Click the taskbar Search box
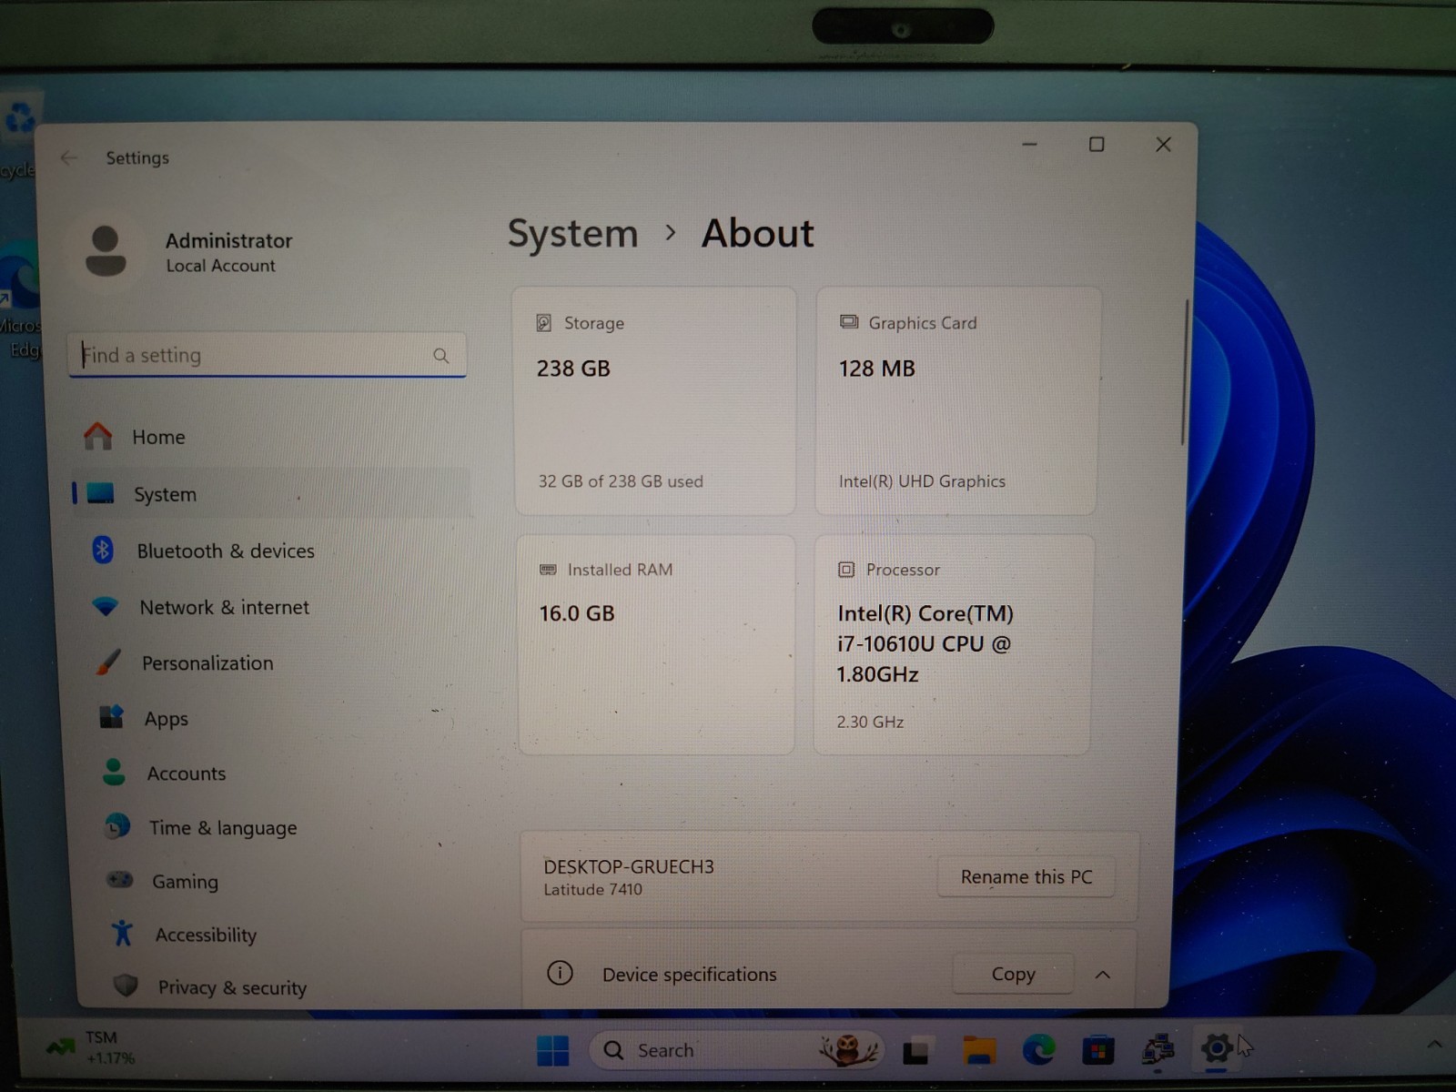The image size is (1456, 1092). (x=737, y=1050)
